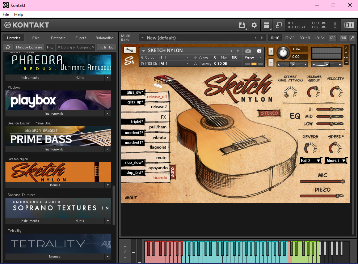Click the wrench edit instrument icon
The image size is (358, 264).
coord(130,51)
